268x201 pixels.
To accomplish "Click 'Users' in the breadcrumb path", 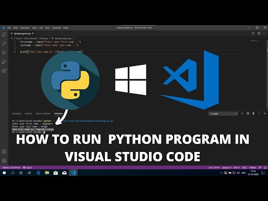I will point(18,39).
